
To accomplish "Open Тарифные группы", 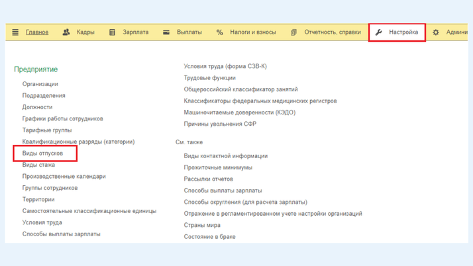I will click(47, 130).
